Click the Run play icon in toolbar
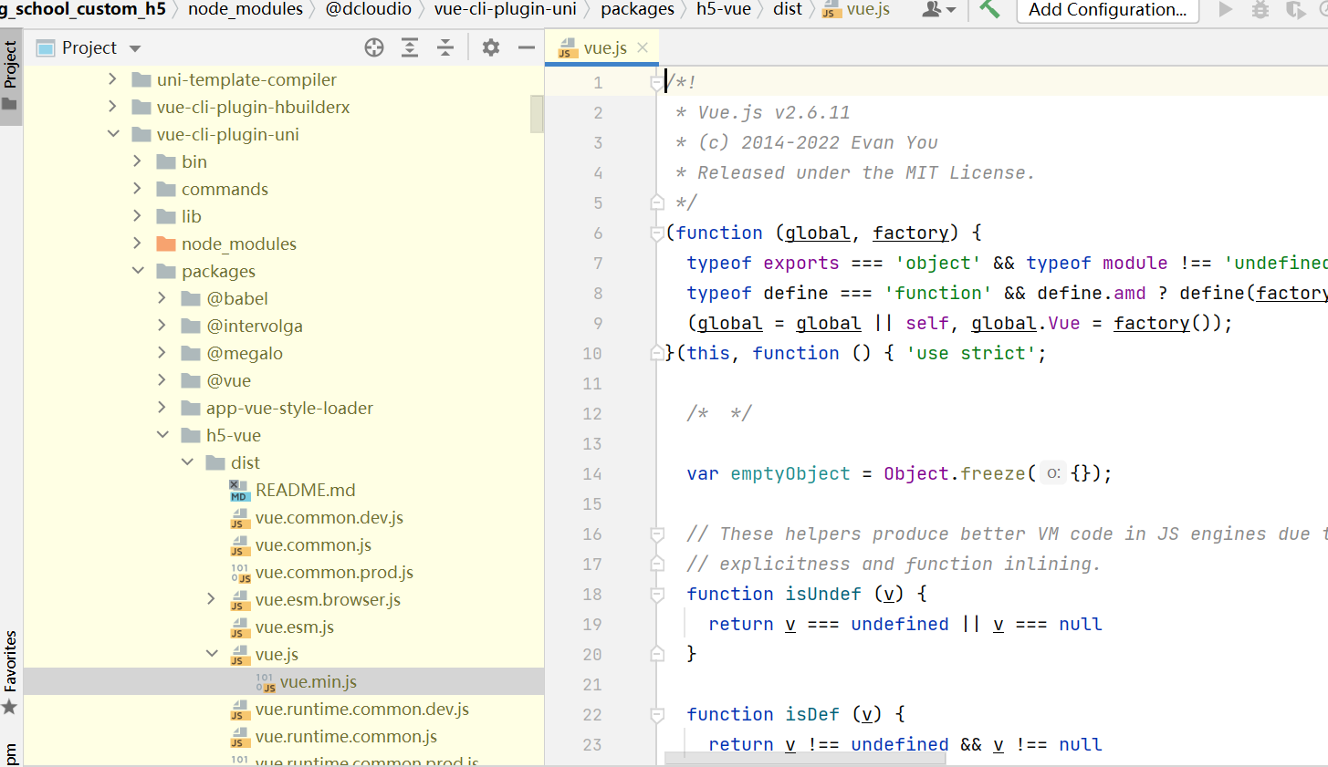Screen dimensions: 1328x767 click(1226, 9)
